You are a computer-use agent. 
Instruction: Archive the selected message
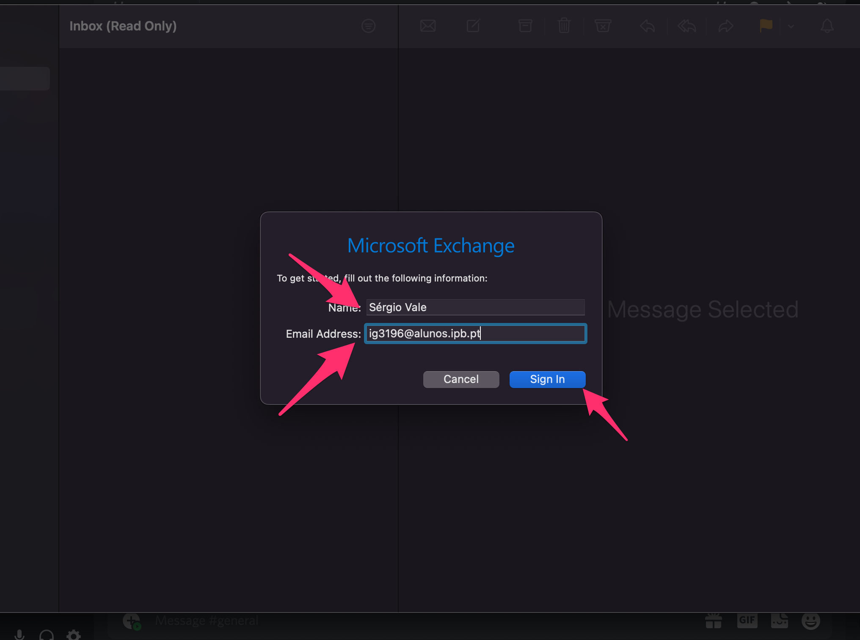[x=525, y=26]
